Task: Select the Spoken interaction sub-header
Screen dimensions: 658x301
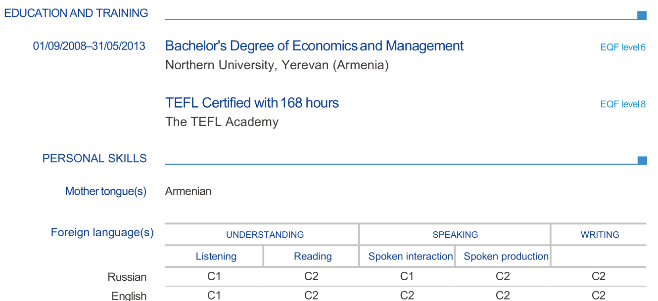Action: [410, 257]
